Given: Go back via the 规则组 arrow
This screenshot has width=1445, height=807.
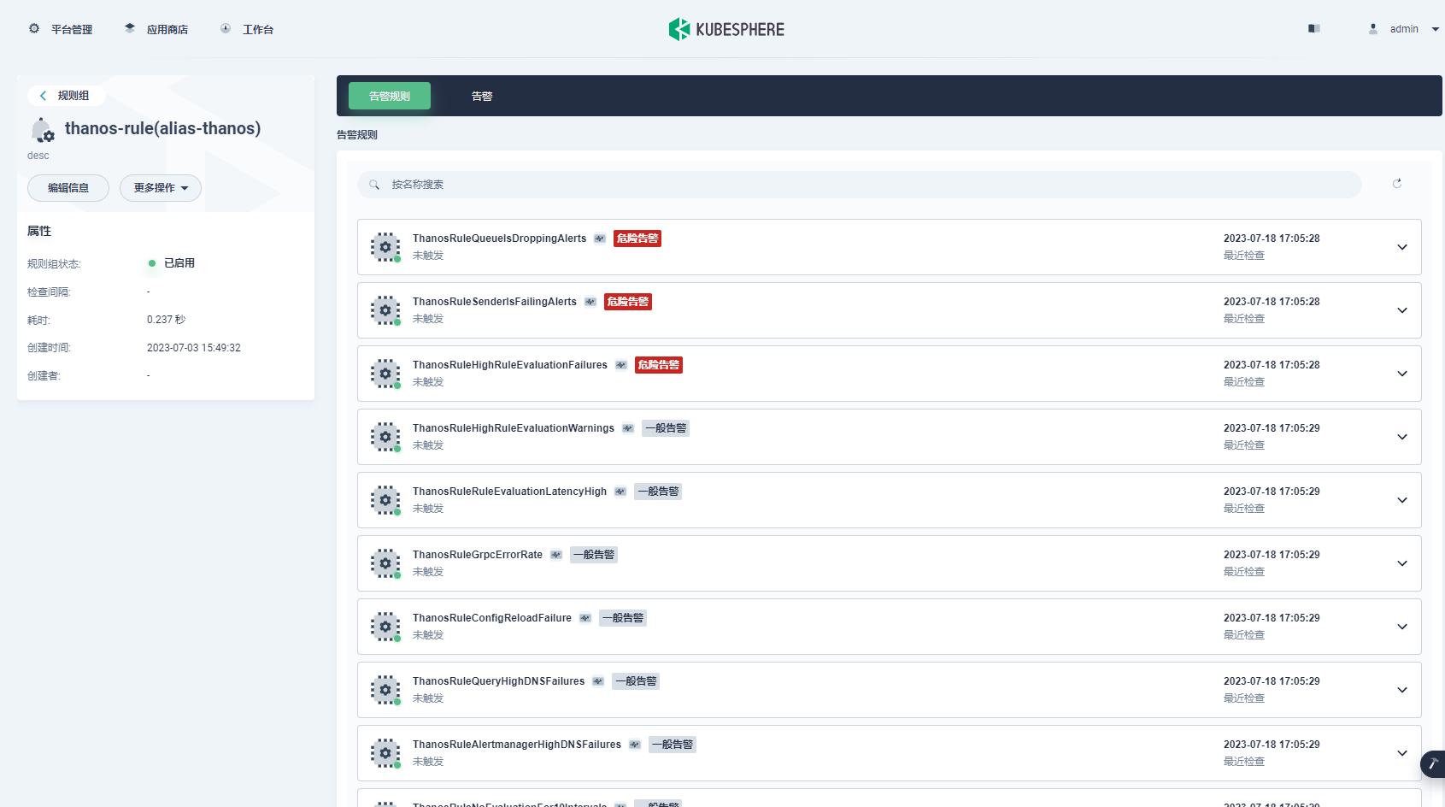Looking at the screenshot, I should (43, 96).
